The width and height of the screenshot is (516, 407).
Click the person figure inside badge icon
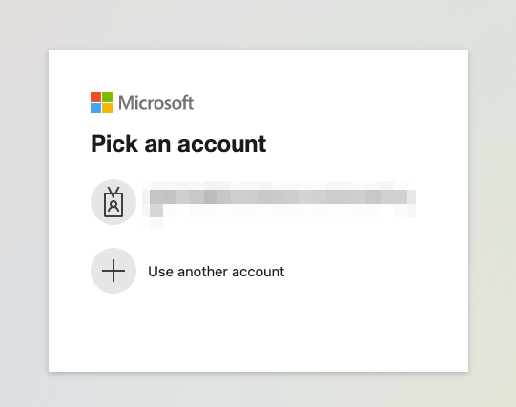coord(114,206)
